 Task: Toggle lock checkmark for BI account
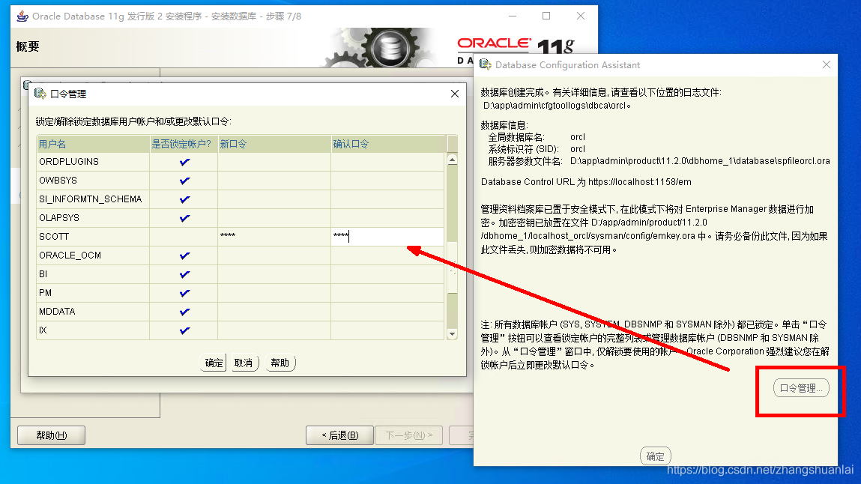tap(184, 274)
